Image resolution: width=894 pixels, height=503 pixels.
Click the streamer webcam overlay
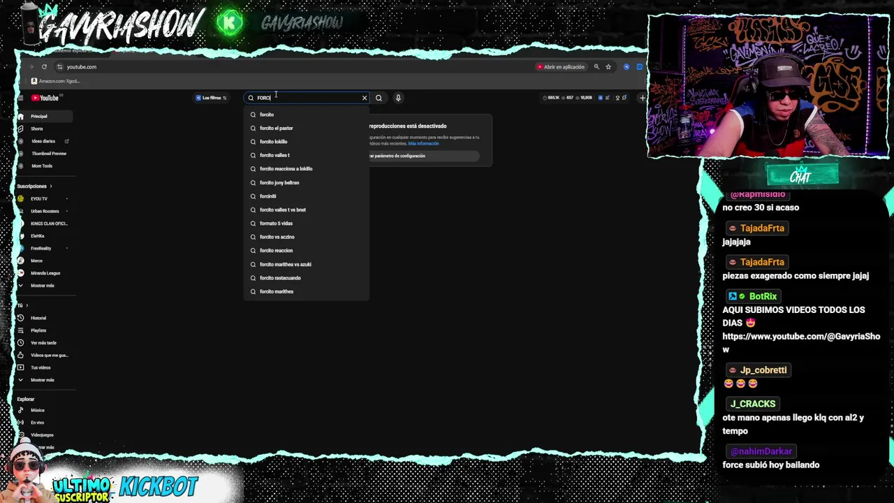pyautogui.click(x=768, y=85)
